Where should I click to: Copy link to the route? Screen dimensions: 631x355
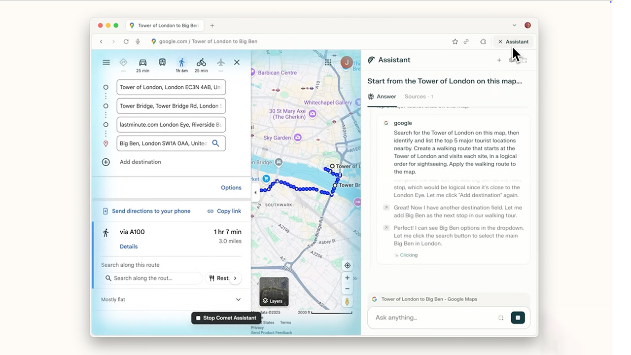click(224, 211)
